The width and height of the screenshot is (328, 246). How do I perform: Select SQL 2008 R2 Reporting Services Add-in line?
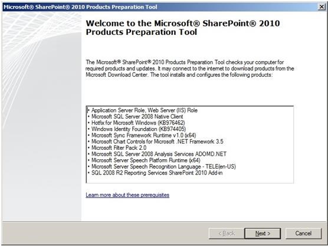tap(157, 173)
